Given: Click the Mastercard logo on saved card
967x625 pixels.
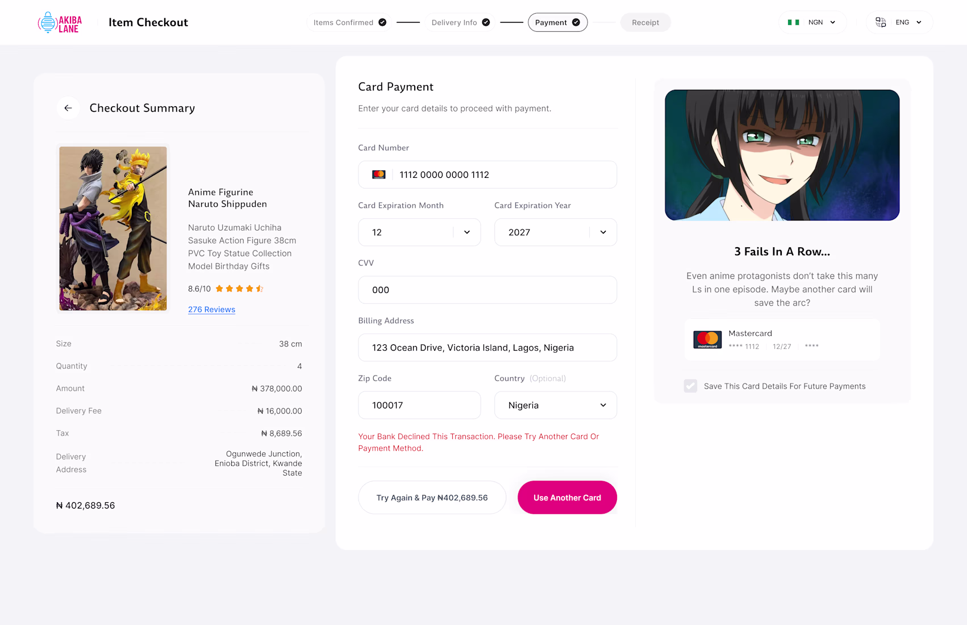Looking at the screenshot, I should tap(707, 339).
